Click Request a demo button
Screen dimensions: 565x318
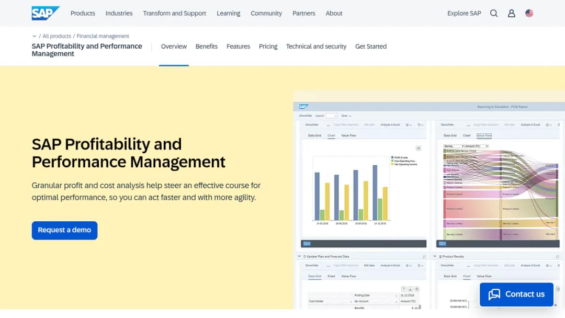tap(64, 230)
